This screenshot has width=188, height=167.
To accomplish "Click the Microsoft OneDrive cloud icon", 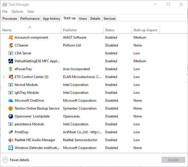I will (11, 101).
